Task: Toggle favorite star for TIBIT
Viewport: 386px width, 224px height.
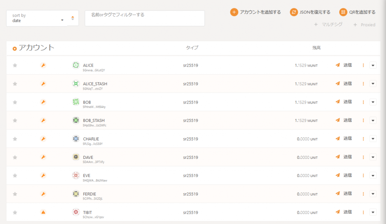Action: 15,212
